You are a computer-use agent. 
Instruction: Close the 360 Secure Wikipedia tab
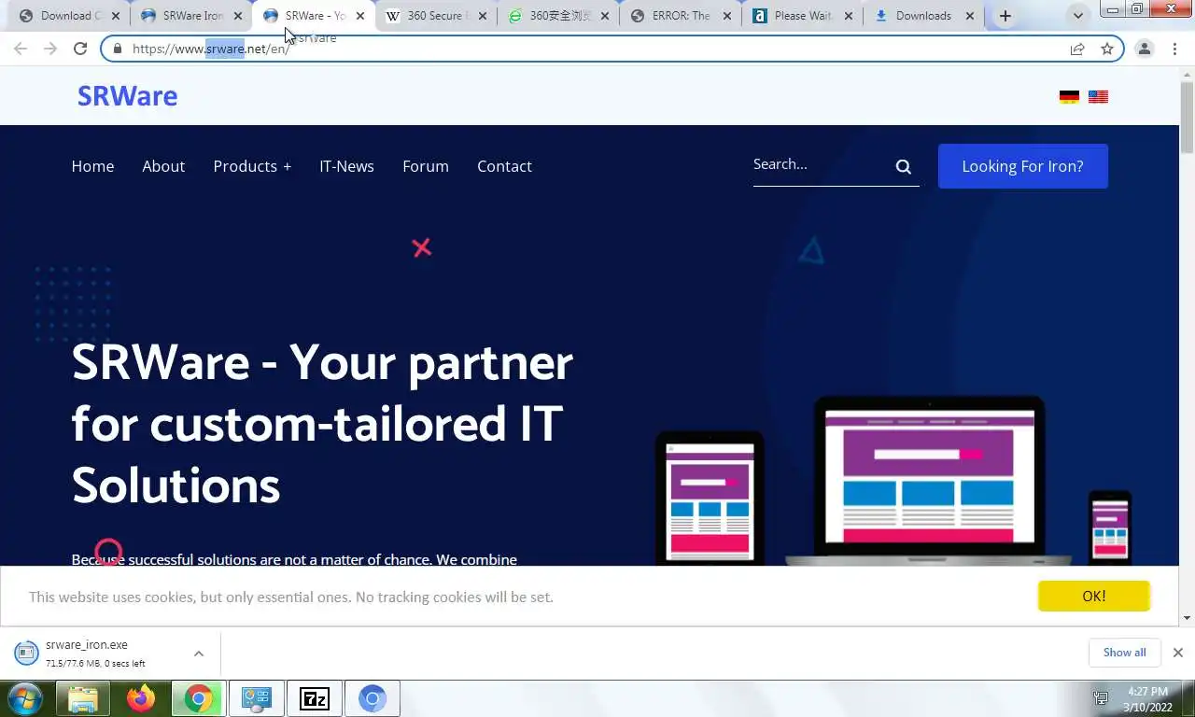483,16
